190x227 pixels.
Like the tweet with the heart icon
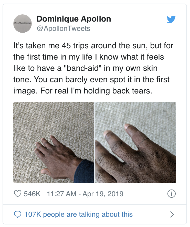(17, 194)
